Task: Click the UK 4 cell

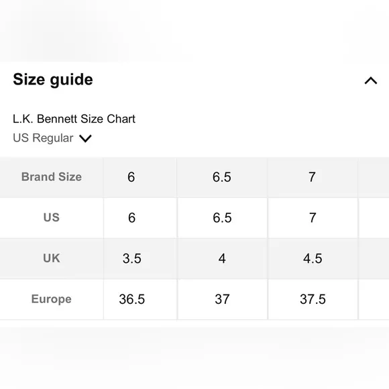Action: (x=222, y=258)
